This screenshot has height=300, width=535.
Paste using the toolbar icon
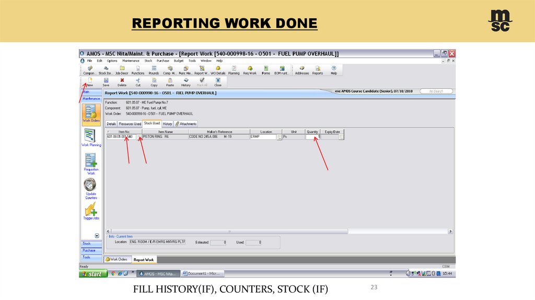click(170, 82)
